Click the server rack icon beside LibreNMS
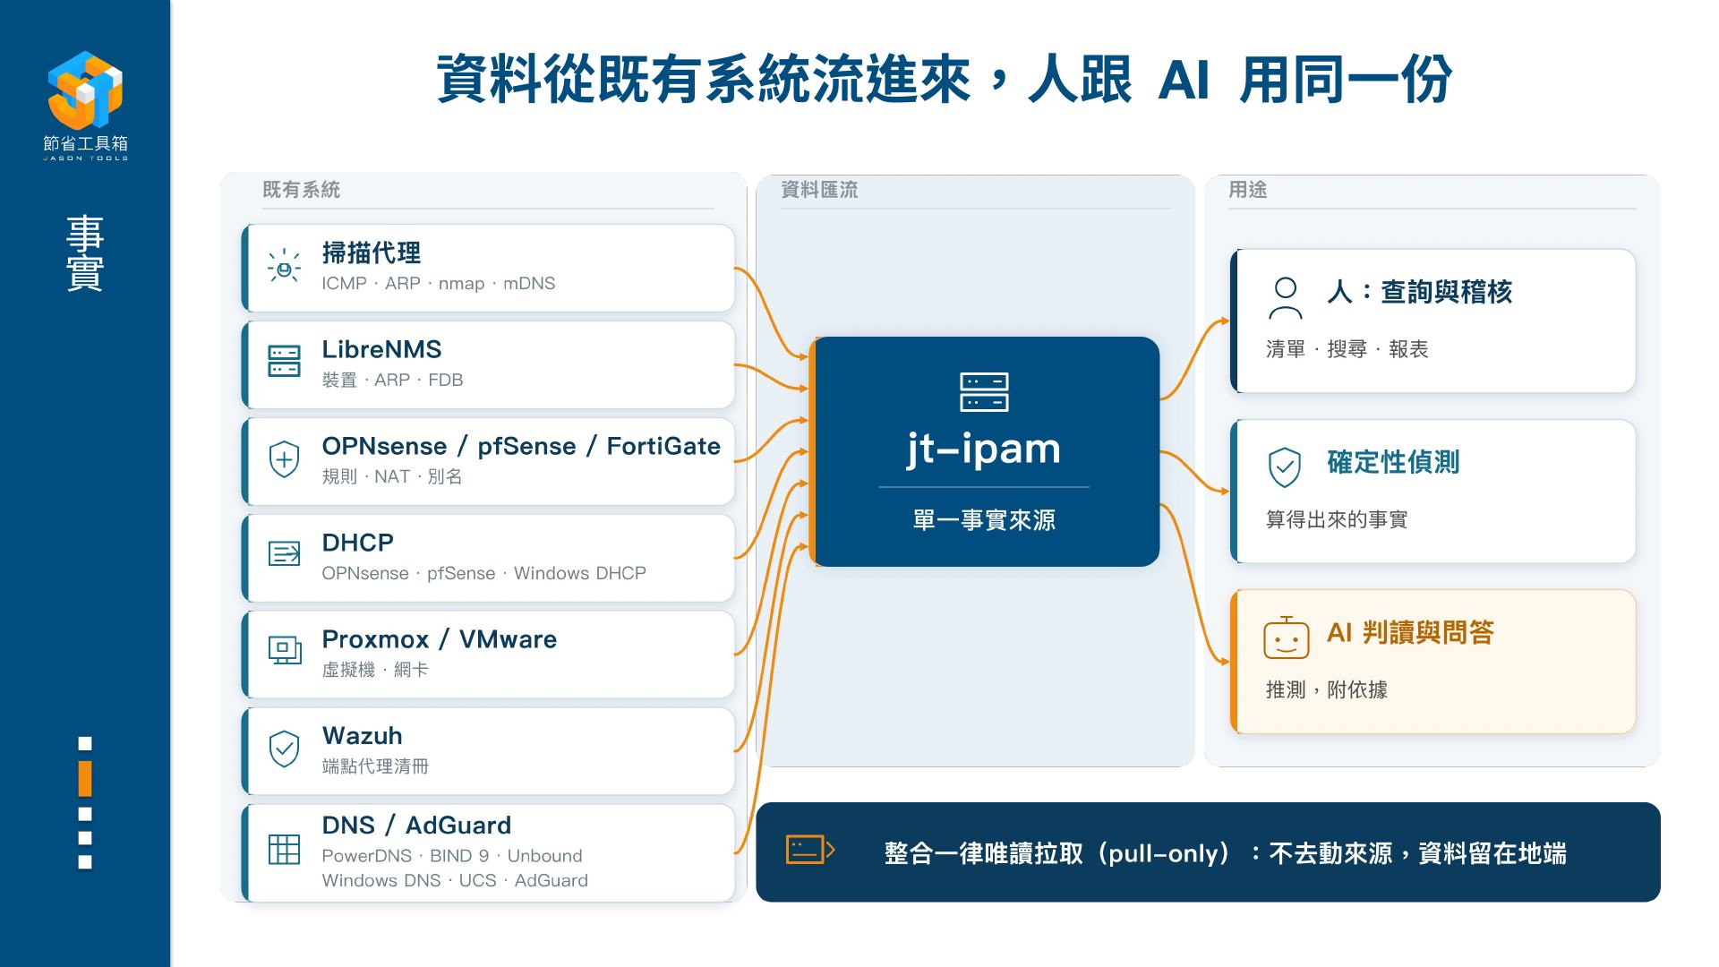 284,361
